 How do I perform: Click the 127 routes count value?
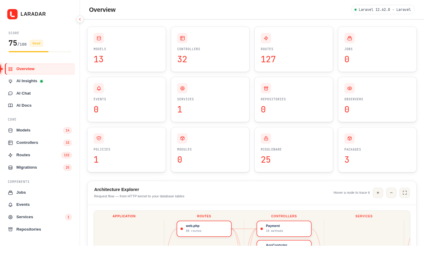click(x=268, y=59)
